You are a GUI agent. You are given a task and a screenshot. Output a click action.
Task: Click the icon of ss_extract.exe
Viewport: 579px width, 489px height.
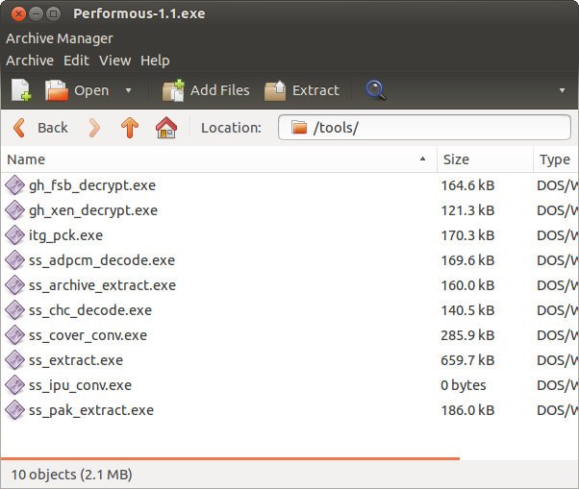click(14, 360)
